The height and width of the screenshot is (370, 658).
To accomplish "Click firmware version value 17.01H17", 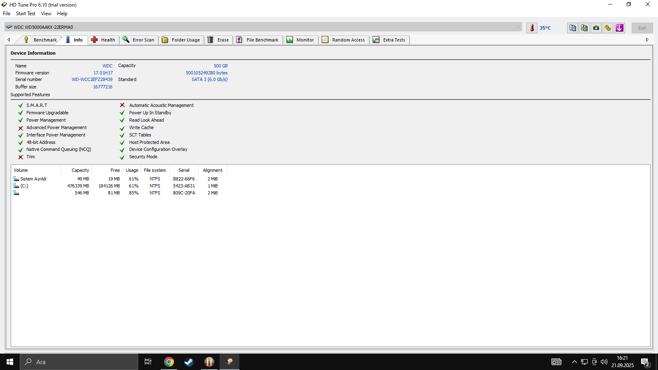I will [103, 73].
